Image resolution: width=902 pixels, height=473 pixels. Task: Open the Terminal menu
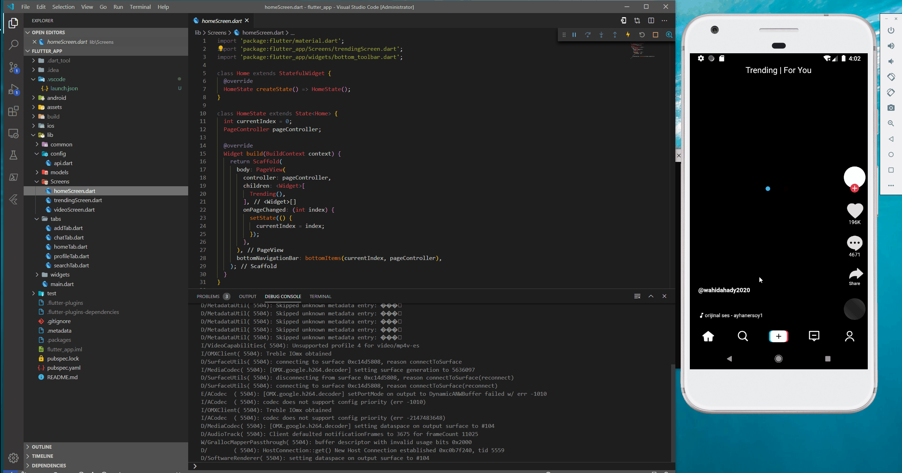140,7
